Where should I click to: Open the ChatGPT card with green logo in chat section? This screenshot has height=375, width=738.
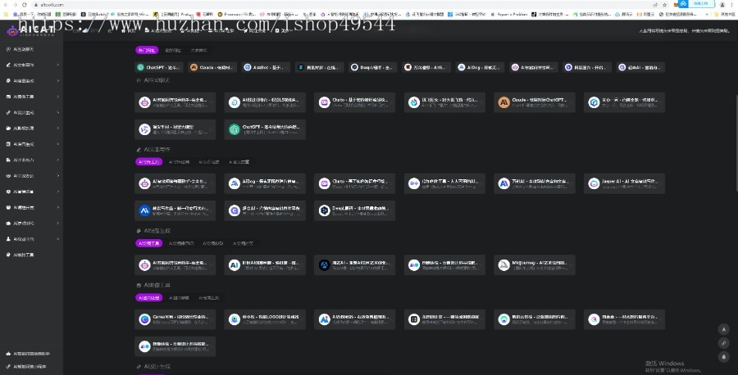(x=265, y=129)
